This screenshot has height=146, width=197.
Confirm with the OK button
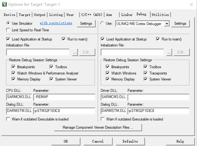point(66,141)
